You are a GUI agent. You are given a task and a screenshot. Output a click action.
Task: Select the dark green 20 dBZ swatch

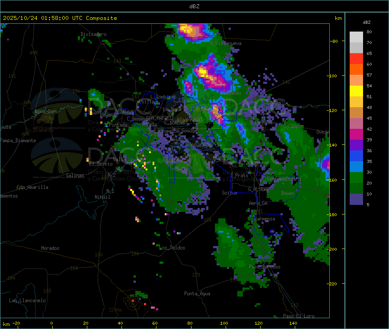pyautogui.click(x=356, y=188)
